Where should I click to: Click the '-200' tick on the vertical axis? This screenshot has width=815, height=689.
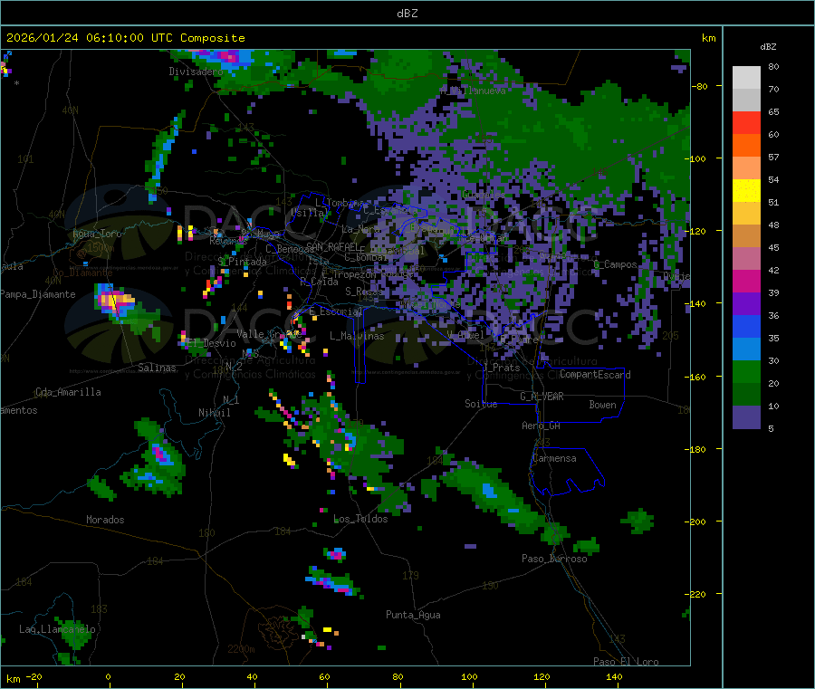695,522
